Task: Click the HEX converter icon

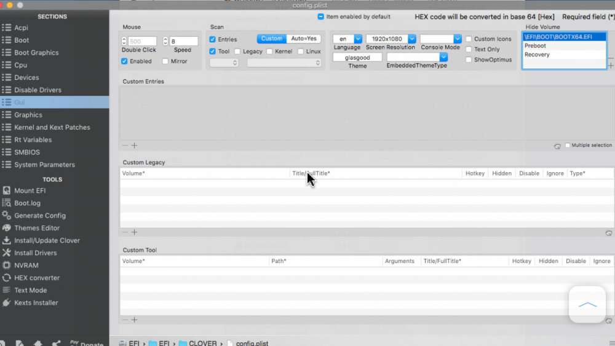Action: coord(6,278)
